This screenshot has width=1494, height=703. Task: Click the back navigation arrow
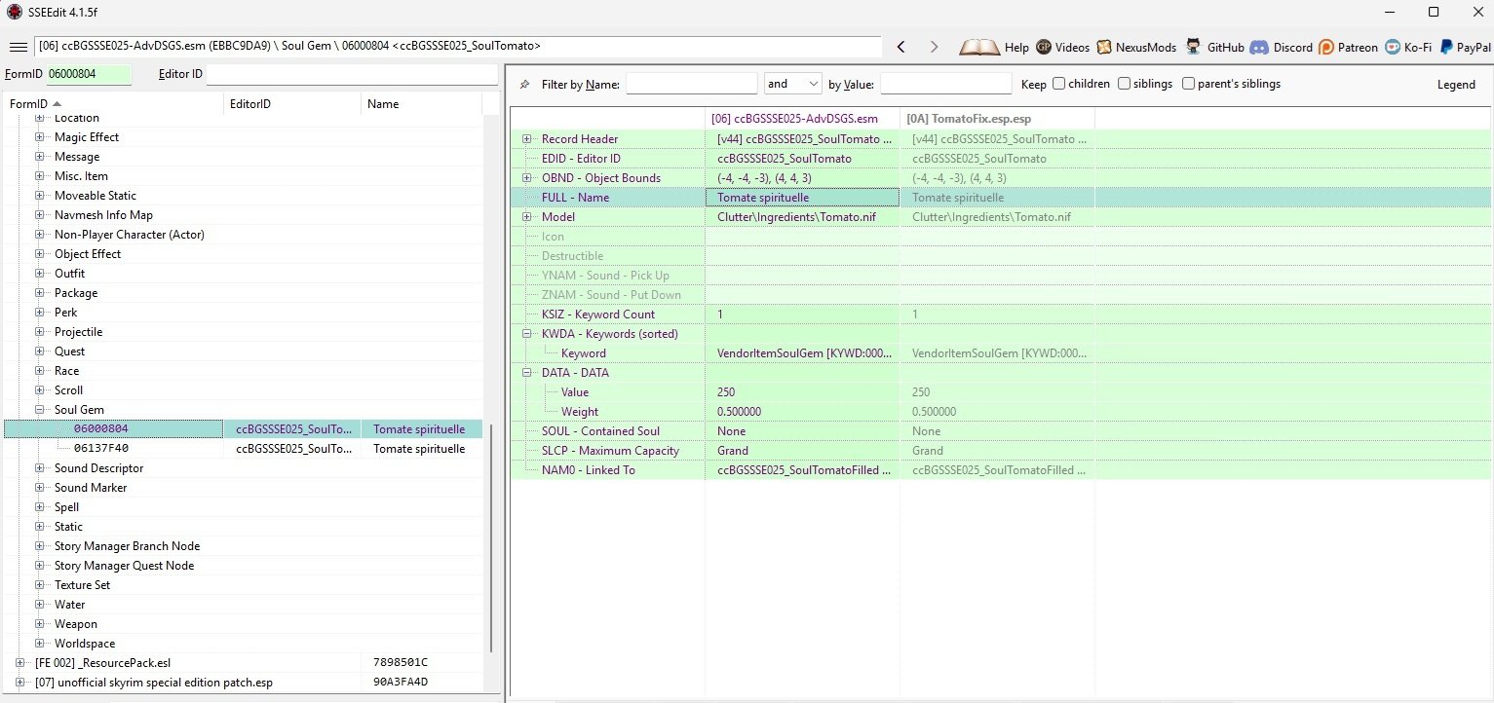tap(901, 47)
